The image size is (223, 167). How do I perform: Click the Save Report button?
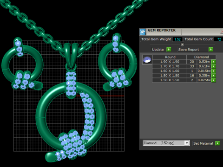tap(193, 50)
